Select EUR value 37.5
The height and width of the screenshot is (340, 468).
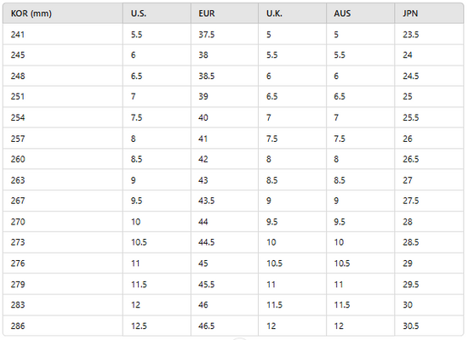coord(225,34)
